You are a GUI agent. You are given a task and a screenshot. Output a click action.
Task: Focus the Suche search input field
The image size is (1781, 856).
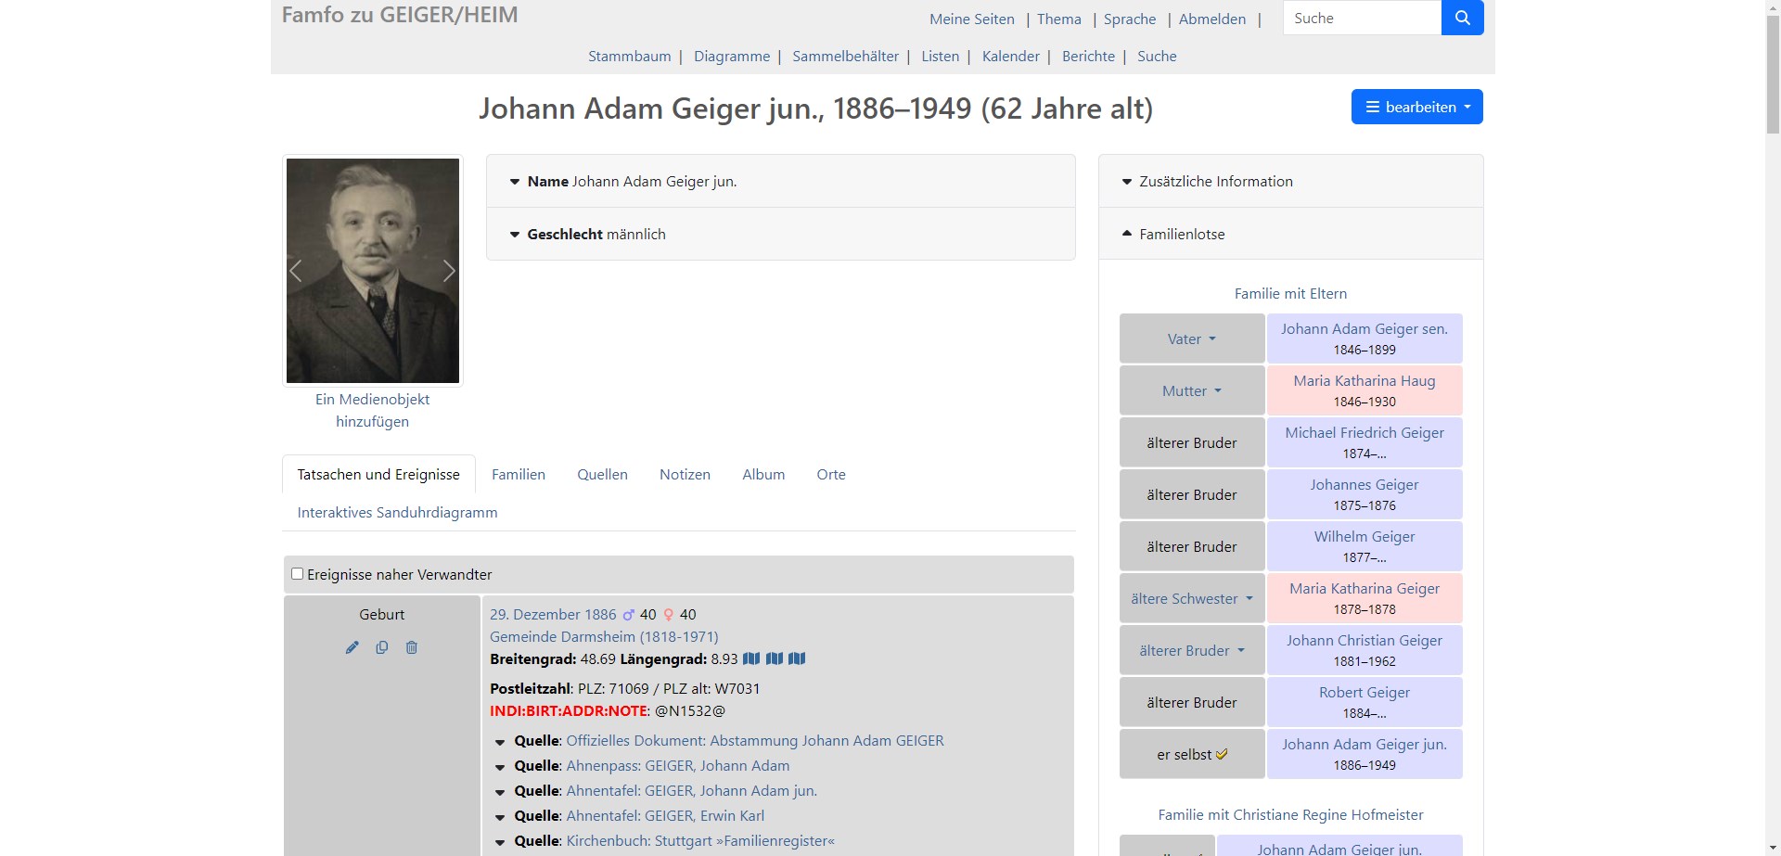pyautogui.click(x=1361, y=18)
